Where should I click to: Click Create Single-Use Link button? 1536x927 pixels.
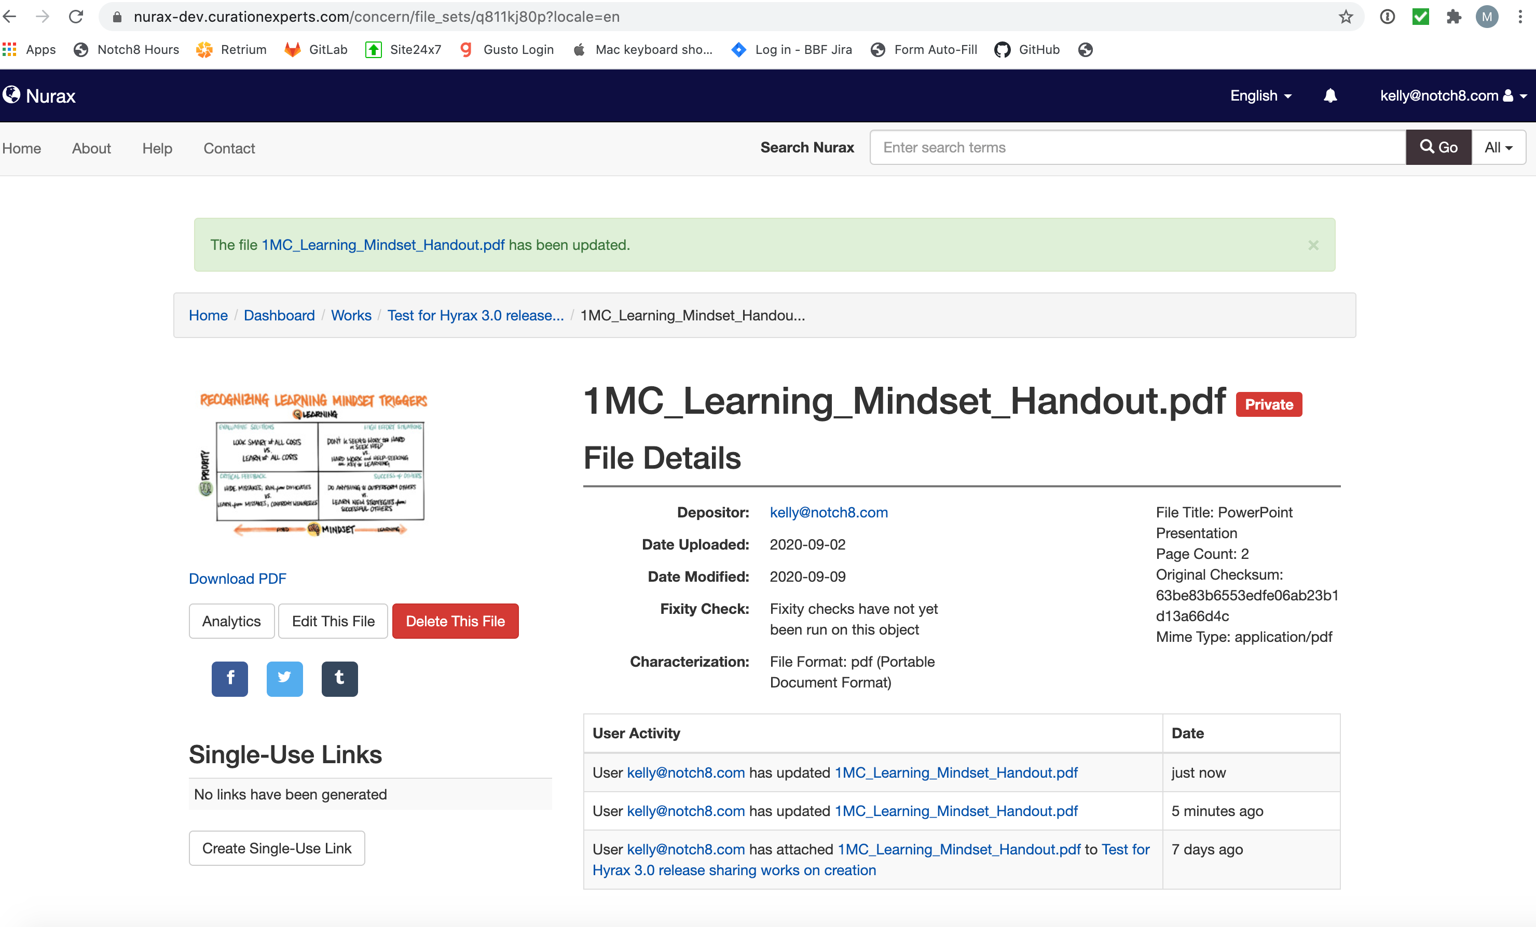pos(277,848)
